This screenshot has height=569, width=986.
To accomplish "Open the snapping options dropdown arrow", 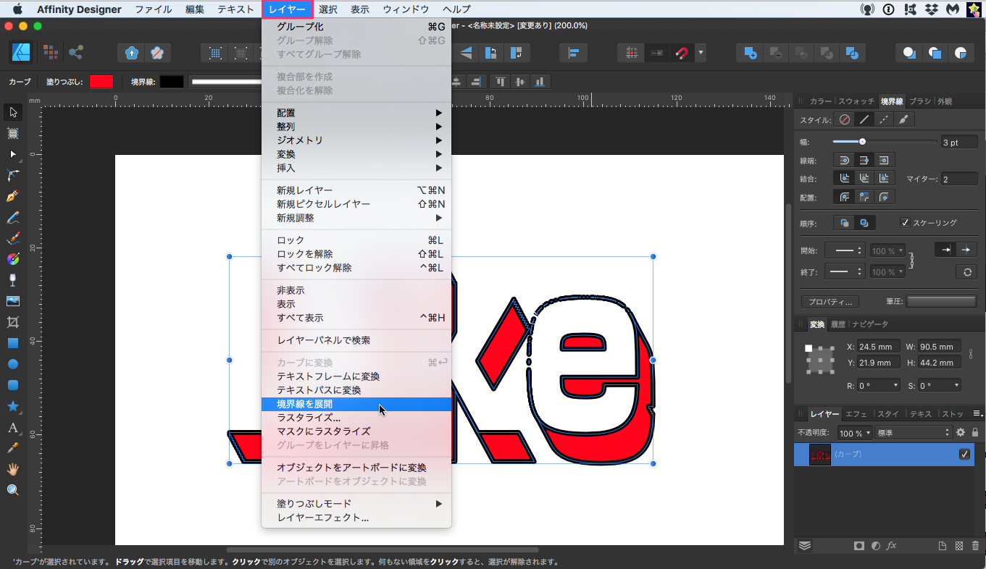I will [x=701, y=53].
